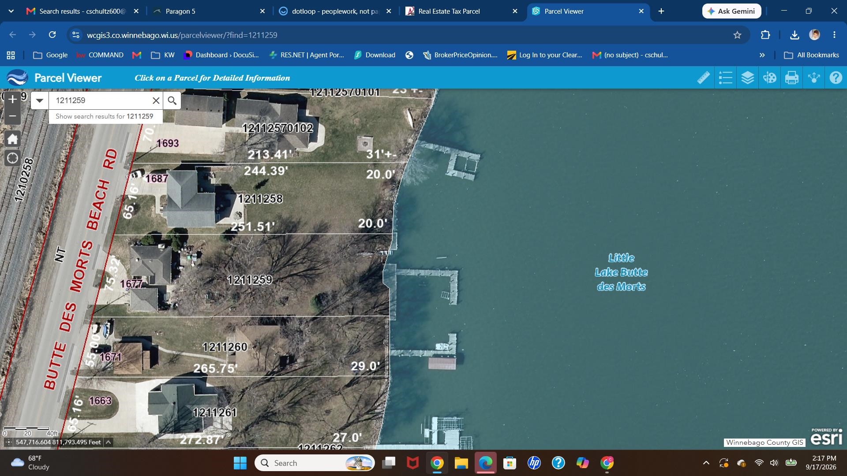The width and height of the screenshot is (847, 476).
Task: Show the hidden bookmarks overflow chevron
Action: (x=762, y=55)
